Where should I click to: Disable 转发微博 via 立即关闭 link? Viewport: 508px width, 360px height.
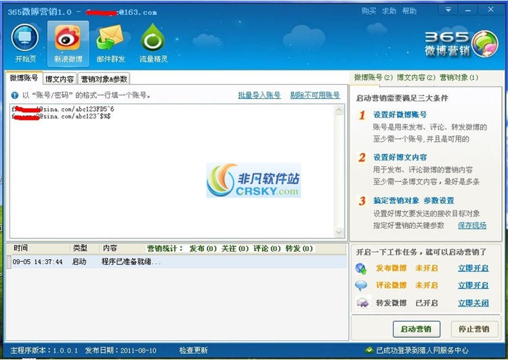point(473,303)
